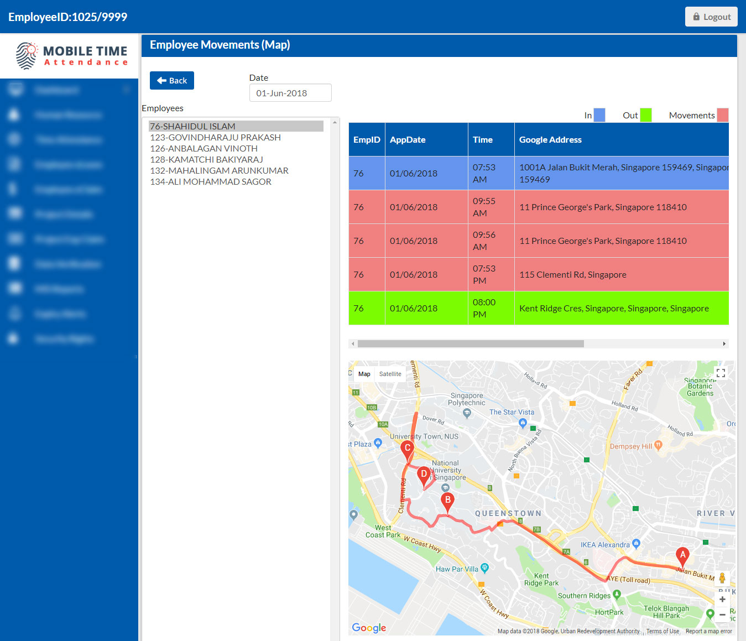The image size is (746, 641).
Task: Log out using the Logout button
Action: pyautogui.click(x=711, y=17)
